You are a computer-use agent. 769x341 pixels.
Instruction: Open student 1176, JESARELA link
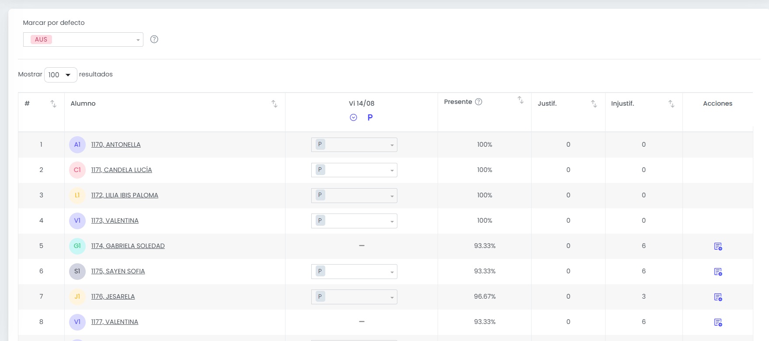(x=113, y=296)
